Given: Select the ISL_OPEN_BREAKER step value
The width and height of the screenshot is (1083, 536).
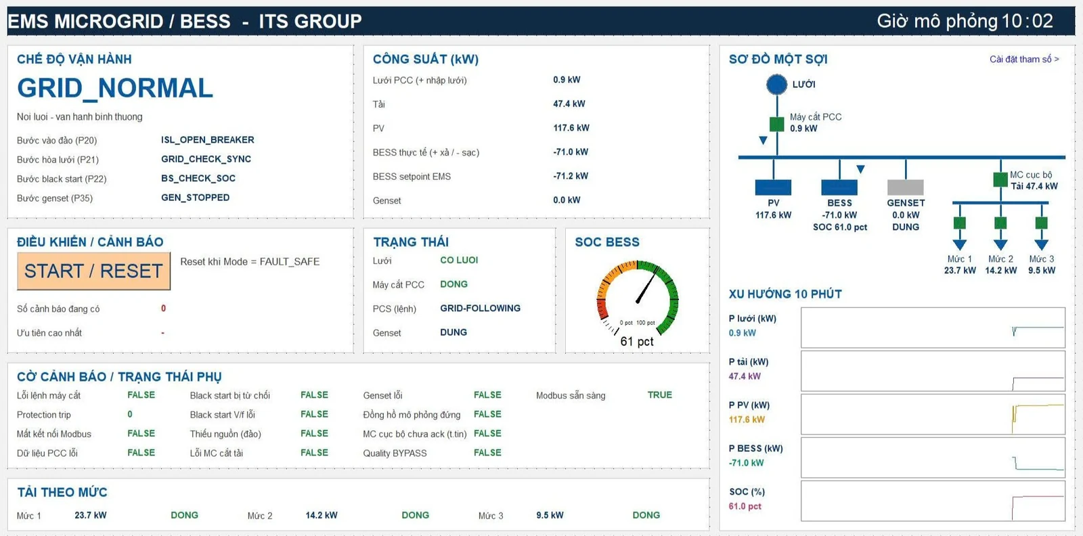Looking at the screenshot, I should (208, 140).
